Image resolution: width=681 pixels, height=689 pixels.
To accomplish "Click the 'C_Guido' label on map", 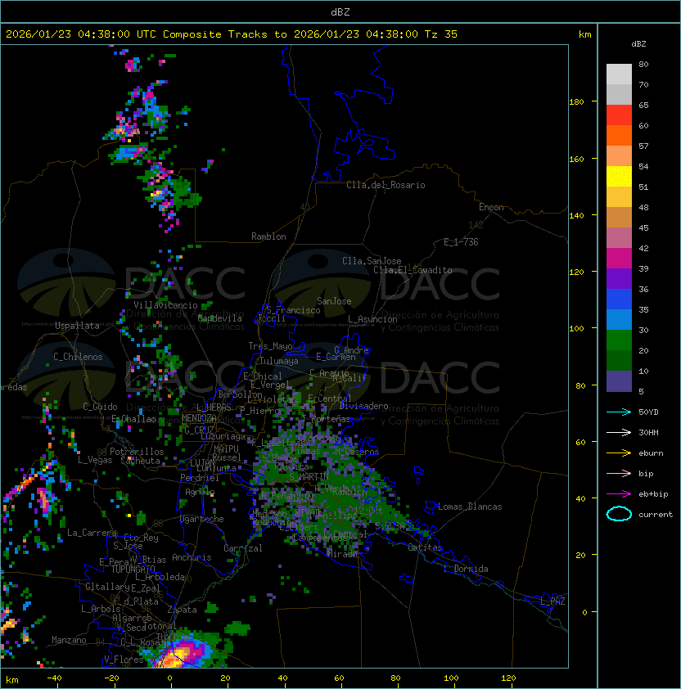I will (x=100, y=407).
